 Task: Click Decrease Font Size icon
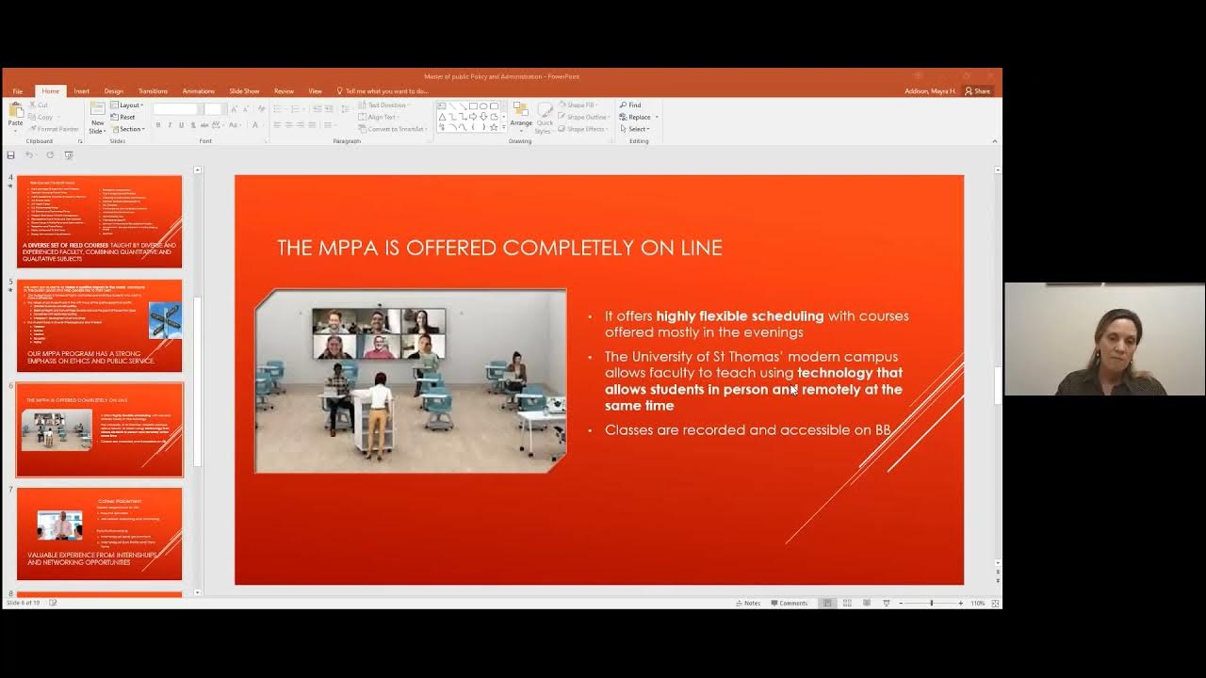(245, 108)
